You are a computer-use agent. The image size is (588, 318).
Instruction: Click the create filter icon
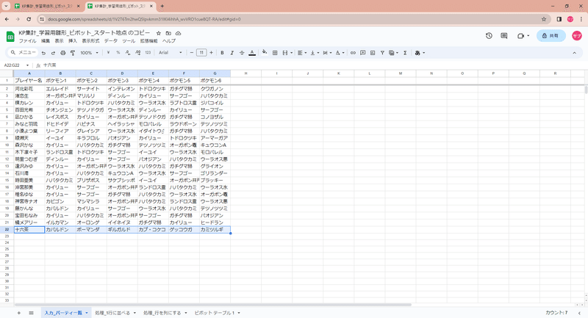click(x=382, y=53)
